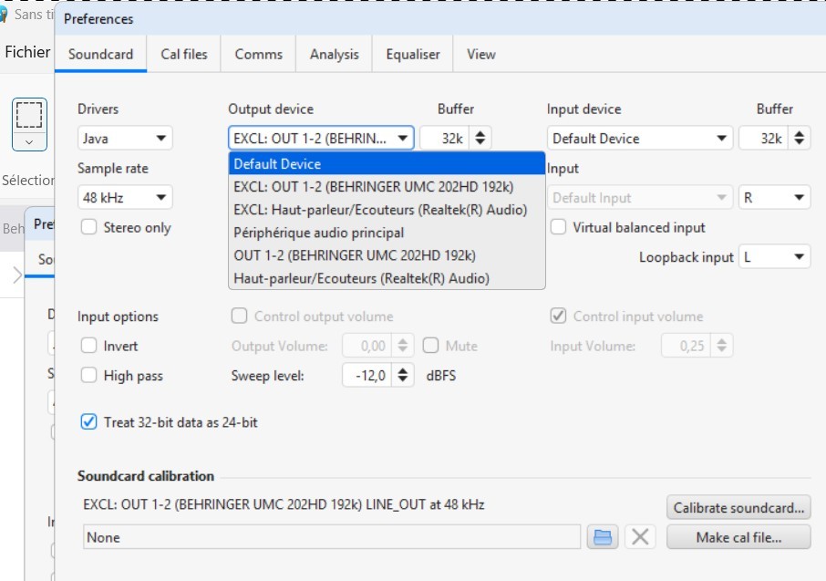Image resolution: width=826 pixels, height=581 pixels.
Task: Switch to the Cal files tab
Action: coord(184,54)
